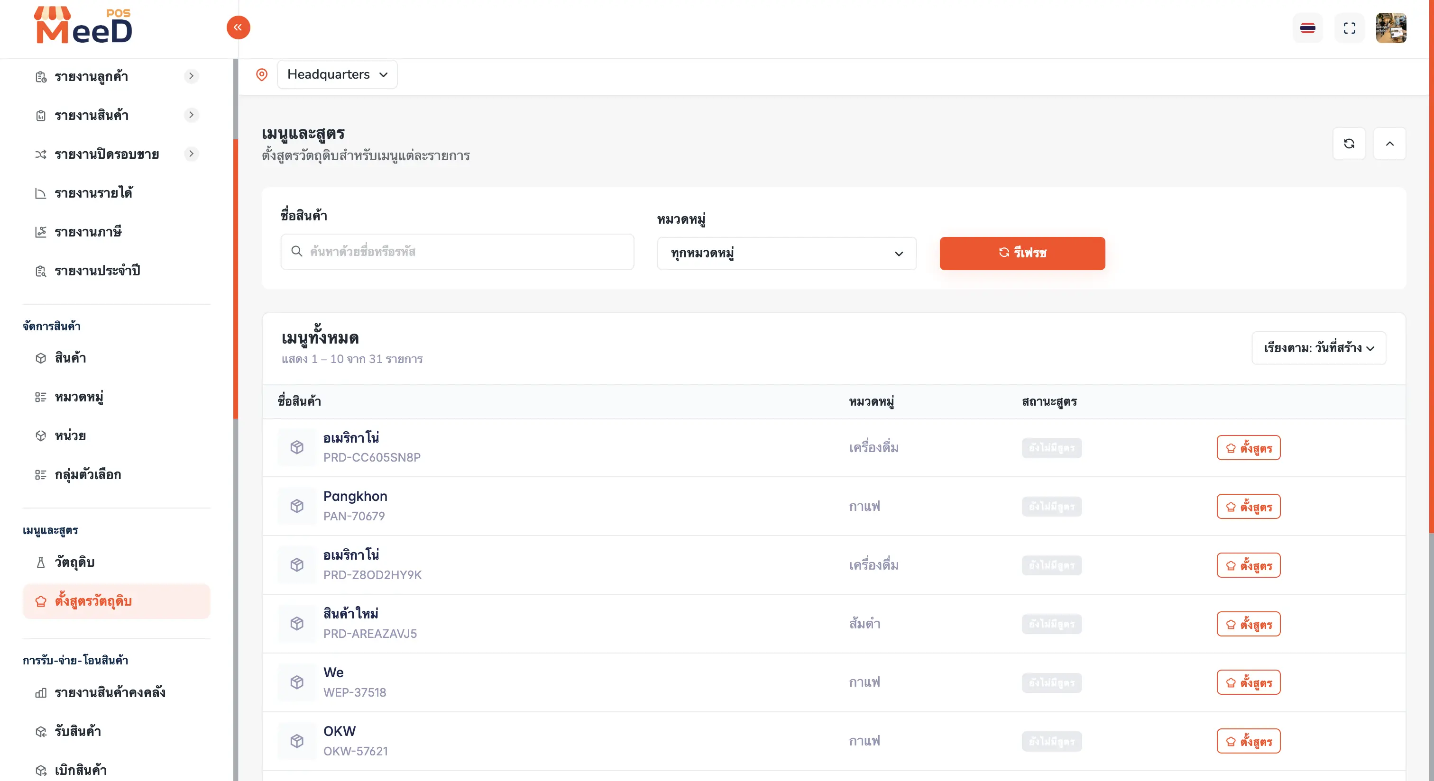
Task: Click the package icon for Pangkhon
Action: click(297, 506)
